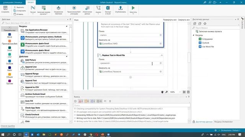Filter activities by Word category
The width and height of the screenshot is (245, 137).
(x=10, y=35)
